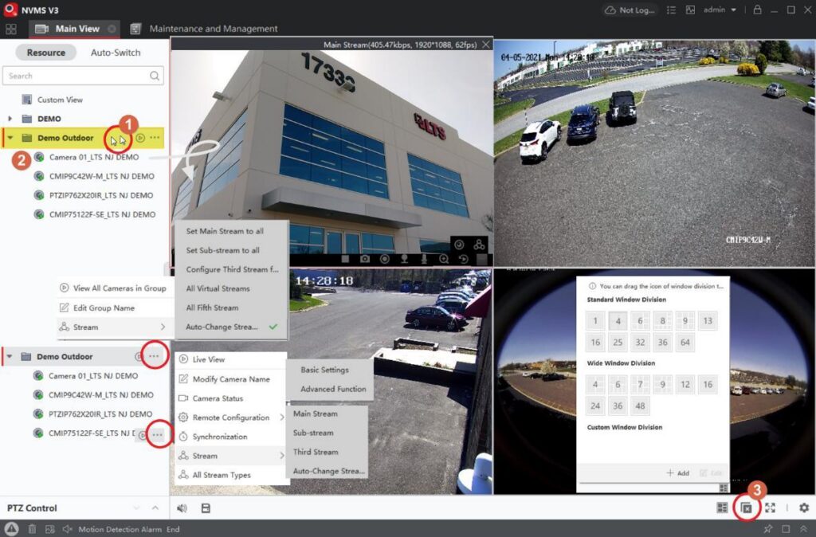Image resolution: width=816 pixels, height=537 pixels.
Task: Pin the alarm panel with pin icon
Action: (768, 529)
